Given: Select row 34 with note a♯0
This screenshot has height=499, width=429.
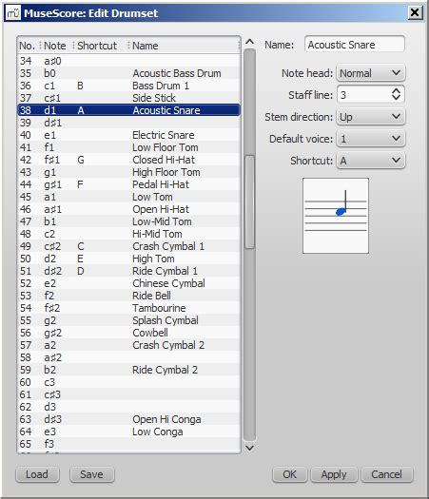Looking at the screenshot, I should click(x=129, y=61).
